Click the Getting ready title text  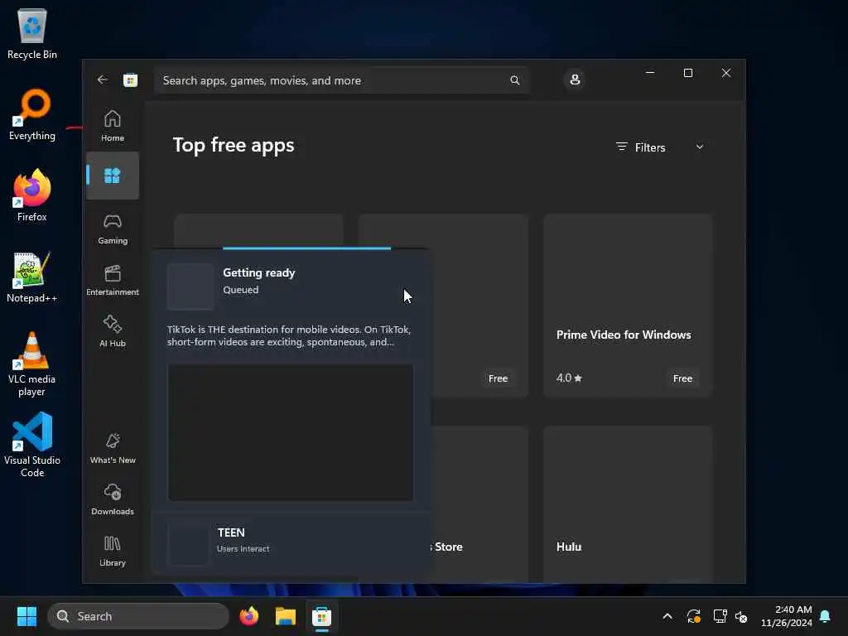pos(259,272)
